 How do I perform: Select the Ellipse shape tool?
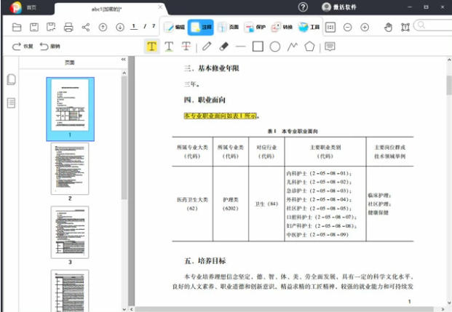[x=275, y=47]
